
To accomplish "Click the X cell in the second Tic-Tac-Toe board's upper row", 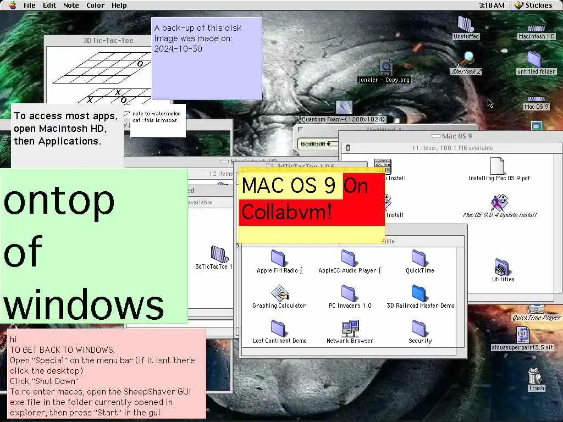I will click(118, 92).
